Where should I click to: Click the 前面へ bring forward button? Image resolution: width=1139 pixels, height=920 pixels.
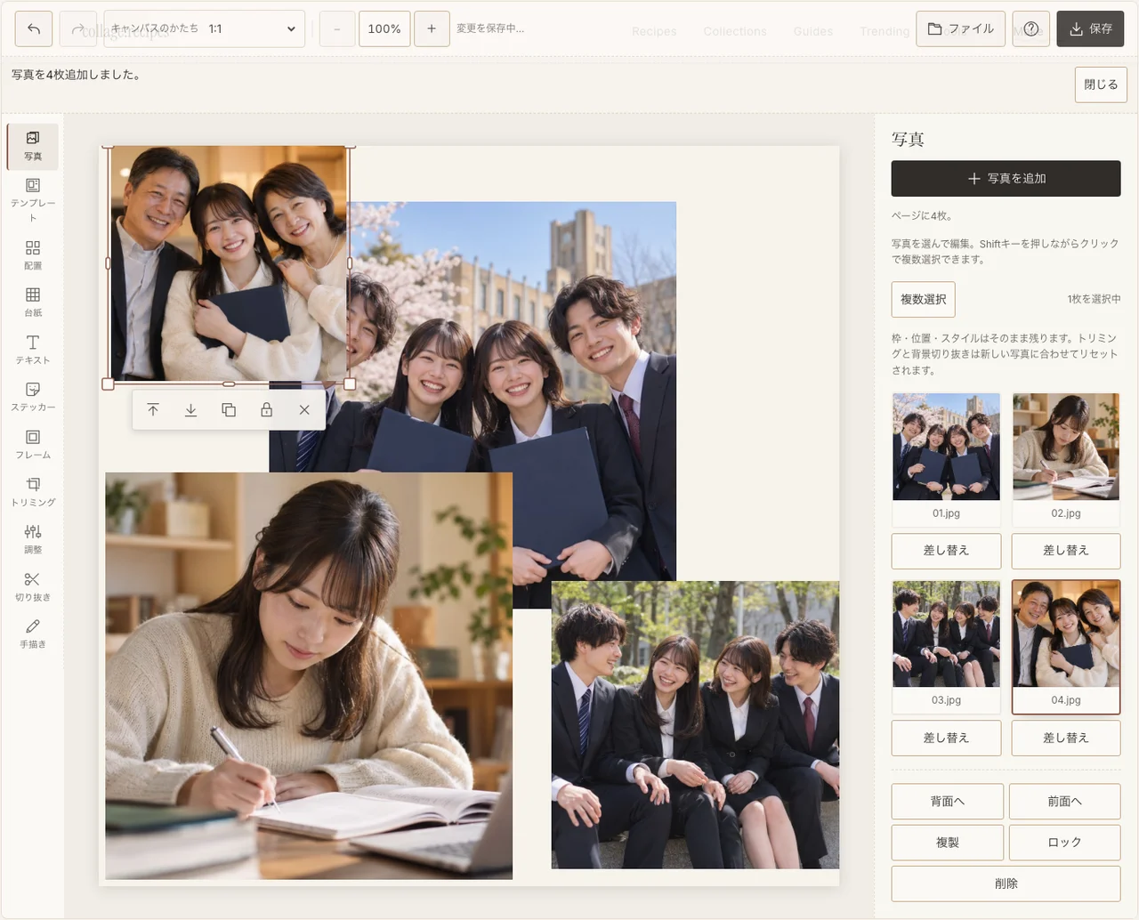(1065, 802)
